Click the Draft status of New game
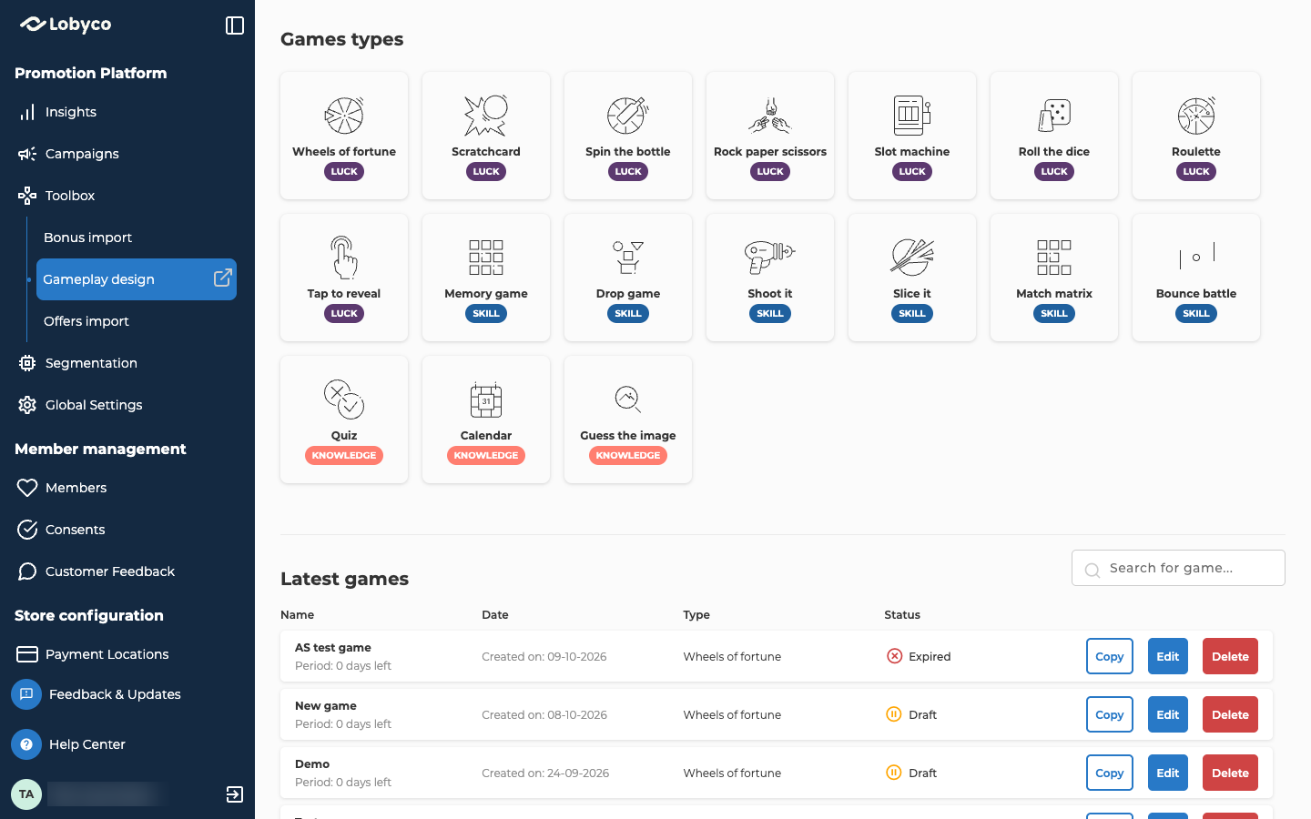The height and width of the screenshot is (819, 1311). pyautogui.click(x=911, y=714)
